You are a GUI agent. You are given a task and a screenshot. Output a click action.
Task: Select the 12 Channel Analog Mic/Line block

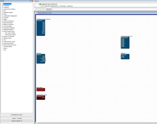coord(41,28)
